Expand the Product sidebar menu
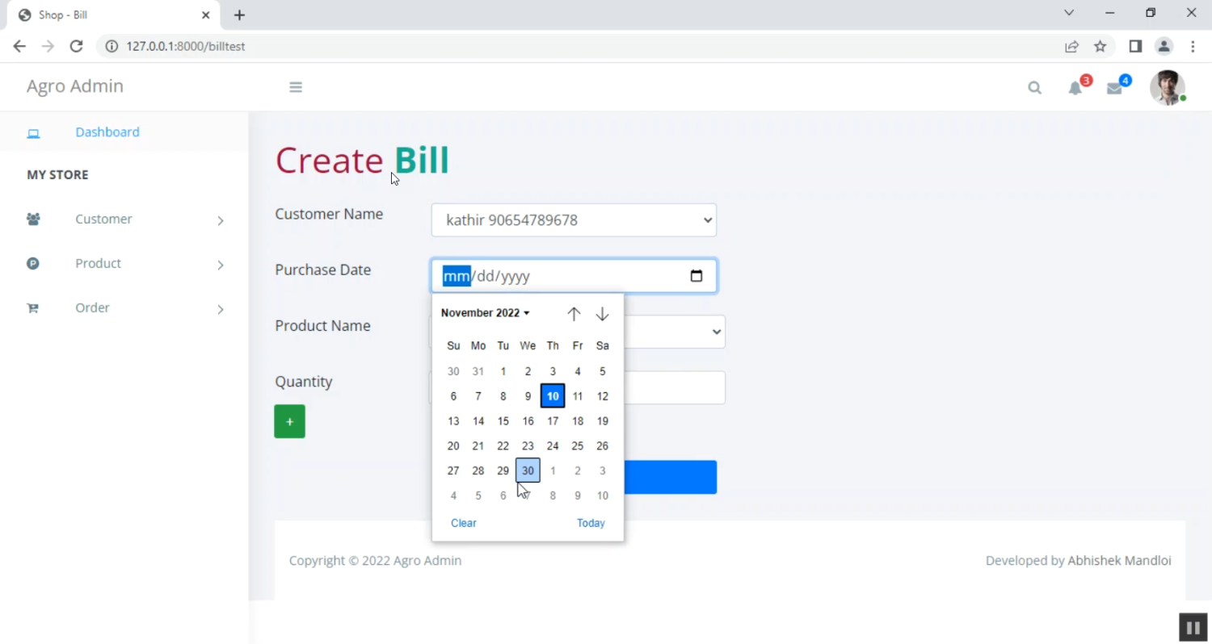Screen dimensions: 1212x644 point(124,264)
